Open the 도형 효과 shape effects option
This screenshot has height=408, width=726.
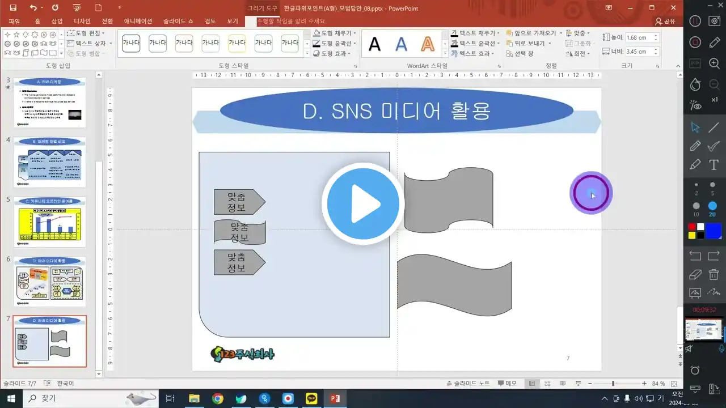pos(332,54)
